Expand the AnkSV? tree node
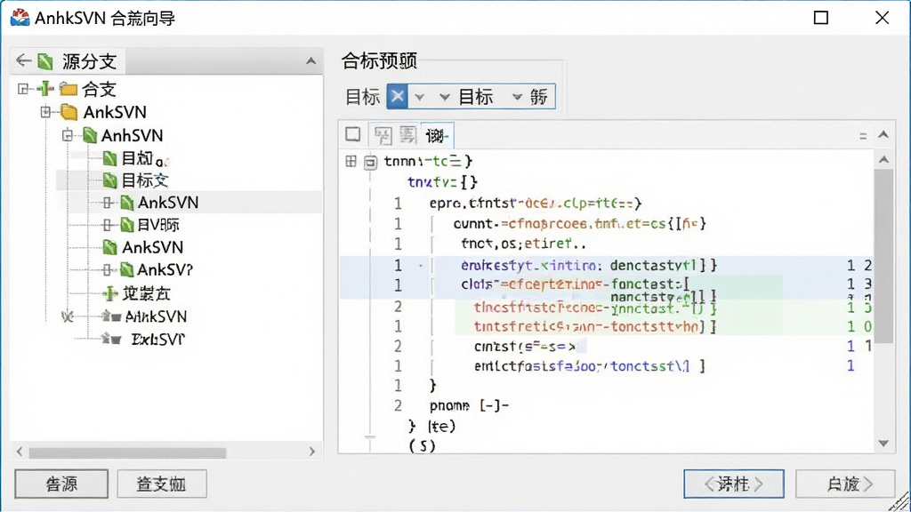Viewport: 911px width, 512px height. tap(108, 269)
